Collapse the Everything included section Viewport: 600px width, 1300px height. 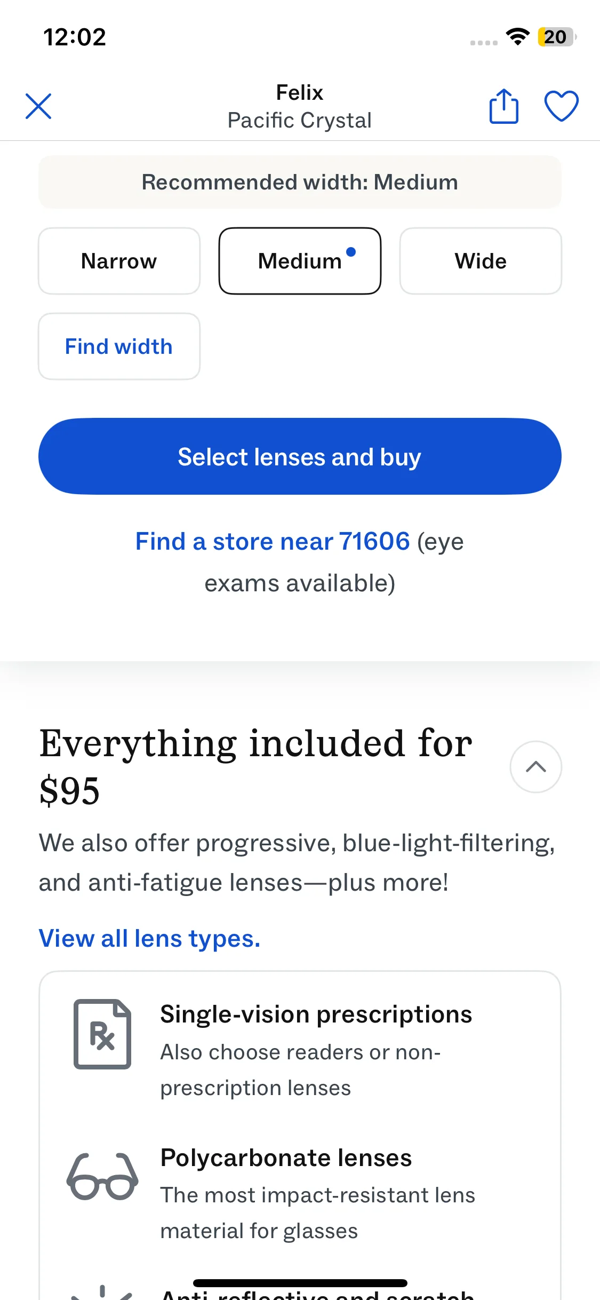click(535, 767)
